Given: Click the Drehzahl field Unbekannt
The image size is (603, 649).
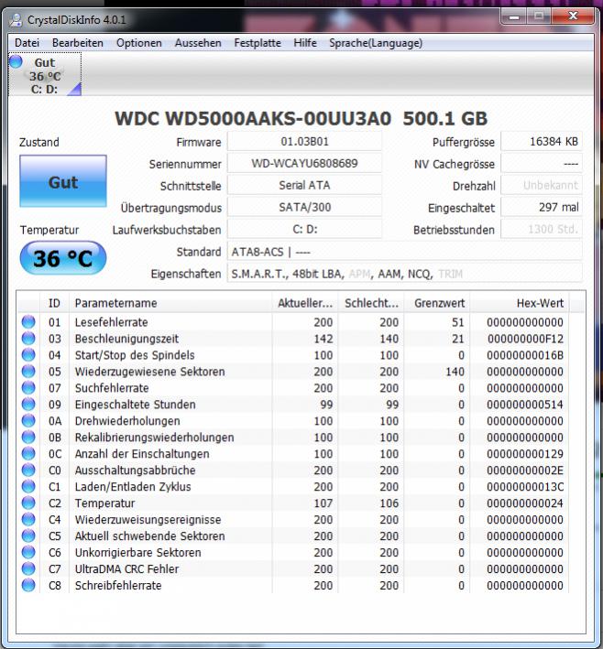Looking at the screenshot, I should [x=542, y=186].
